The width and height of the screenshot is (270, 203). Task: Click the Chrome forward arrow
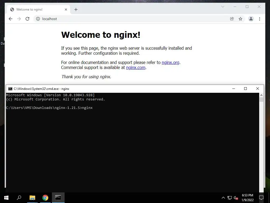19,19
